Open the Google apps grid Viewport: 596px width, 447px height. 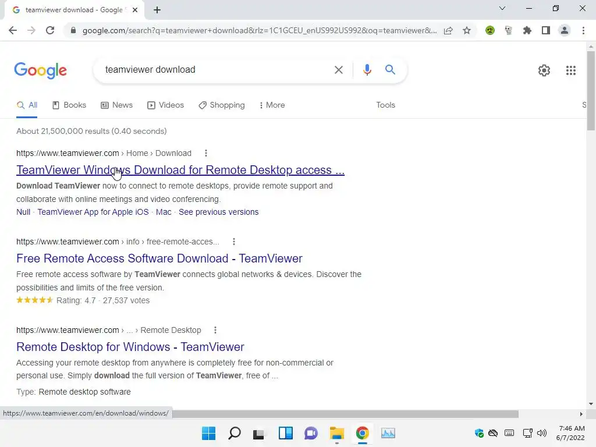pos(570,70)
